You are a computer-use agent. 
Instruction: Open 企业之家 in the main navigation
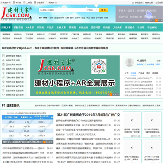point(61,28)
